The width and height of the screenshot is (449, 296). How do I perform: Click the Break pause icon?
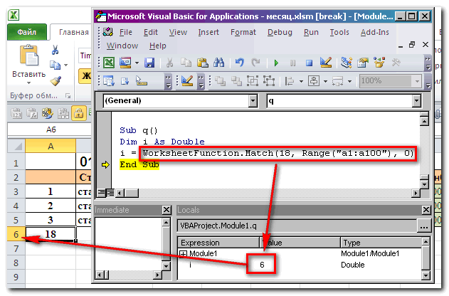coord(292,63)
